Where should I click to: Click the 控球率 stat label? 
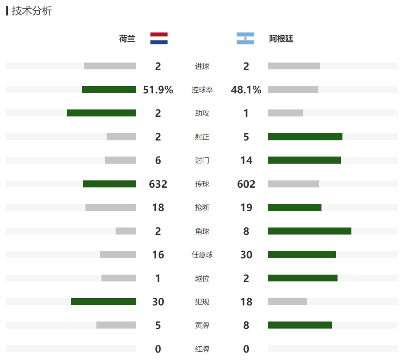[x=202, y=90]
